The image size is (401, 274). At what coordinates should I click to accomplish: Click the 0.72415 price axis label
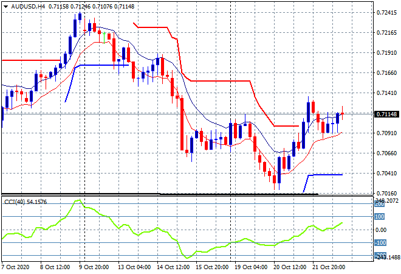pyautogui.click(x=386, y=13)
